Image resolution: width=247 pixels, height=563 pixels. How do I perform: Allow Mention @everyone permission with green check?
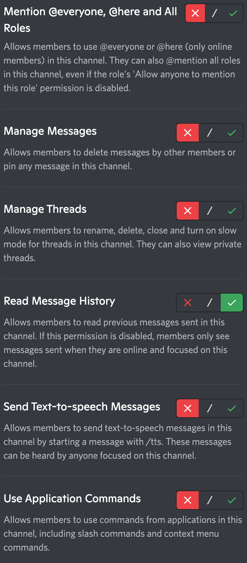click(x=233, y=13)
